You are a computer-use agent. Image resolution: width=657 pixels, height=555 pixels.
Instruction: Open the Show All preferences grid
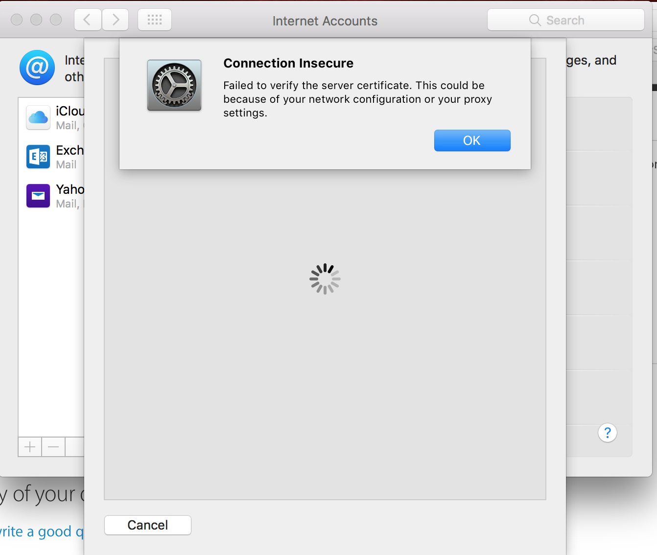click(154, 20)
